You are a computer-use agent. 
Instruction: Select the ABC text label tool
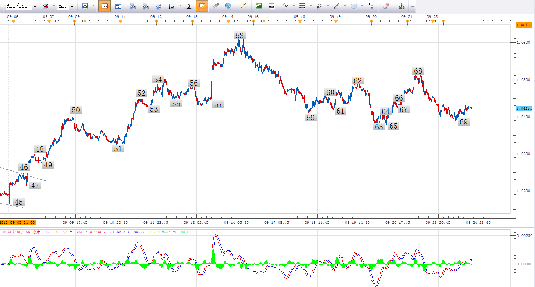371,6
